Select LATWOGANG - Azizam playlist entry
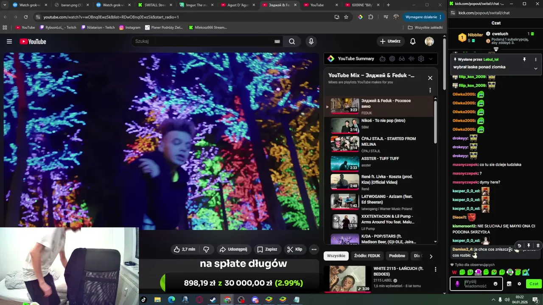 380,202
